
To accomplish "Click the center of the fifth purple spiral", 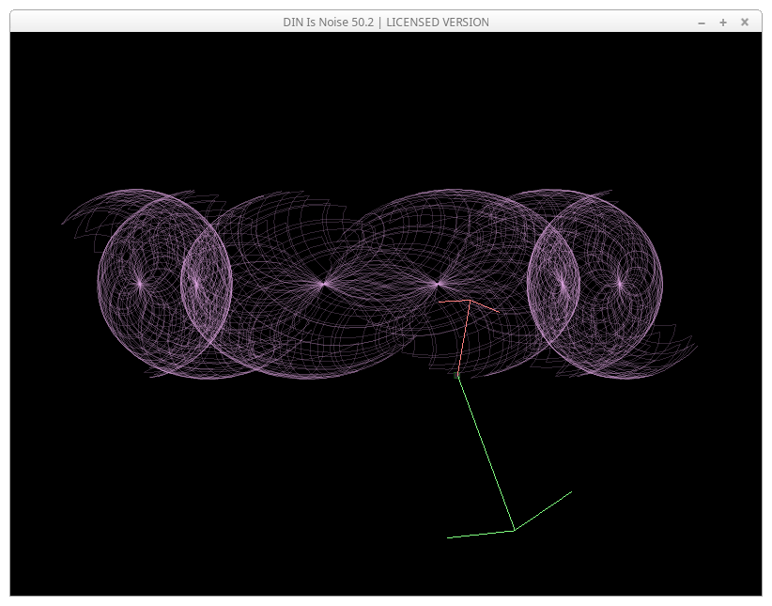I will coord(563,282).
